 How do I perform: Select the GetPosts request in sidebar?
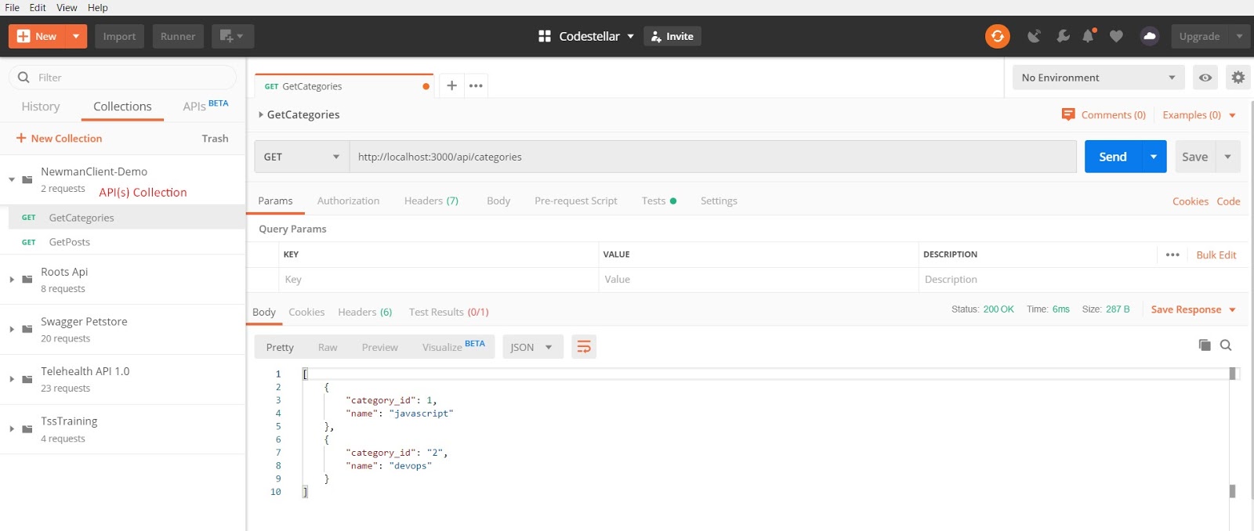click(x=70, y=242)
